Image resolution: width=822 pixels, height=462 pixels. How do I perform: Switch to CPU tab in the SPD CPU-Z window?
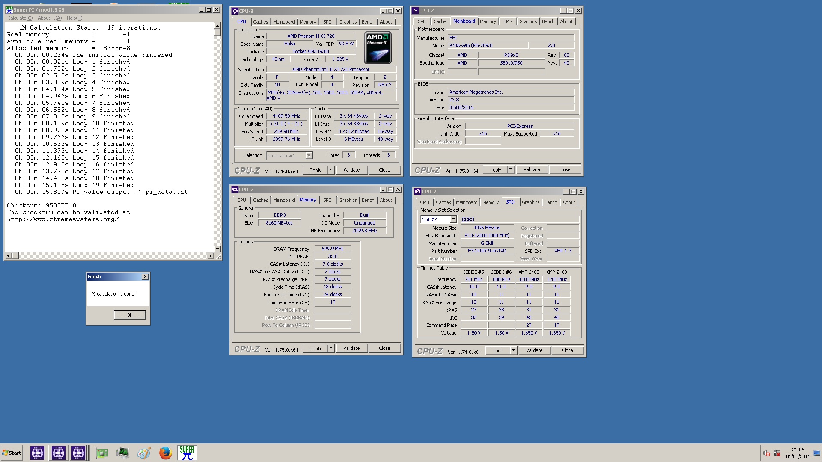(x=424, y=202)
